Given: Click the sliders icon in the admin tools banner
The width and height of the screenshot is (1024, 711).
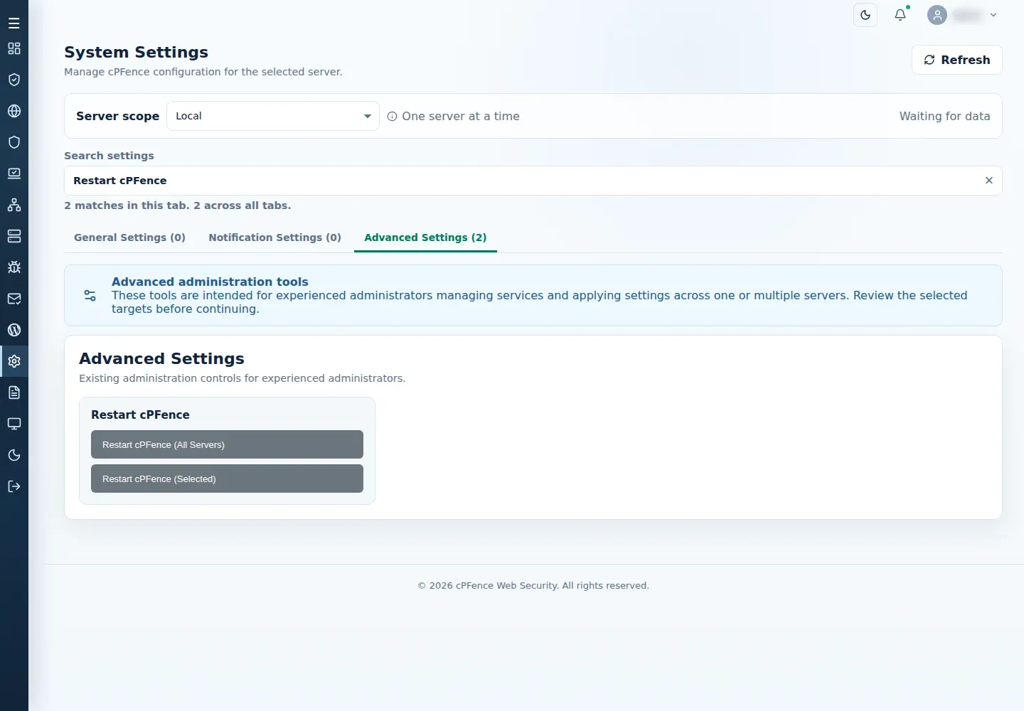Looking at the screenshot, I should pos(90,296).
